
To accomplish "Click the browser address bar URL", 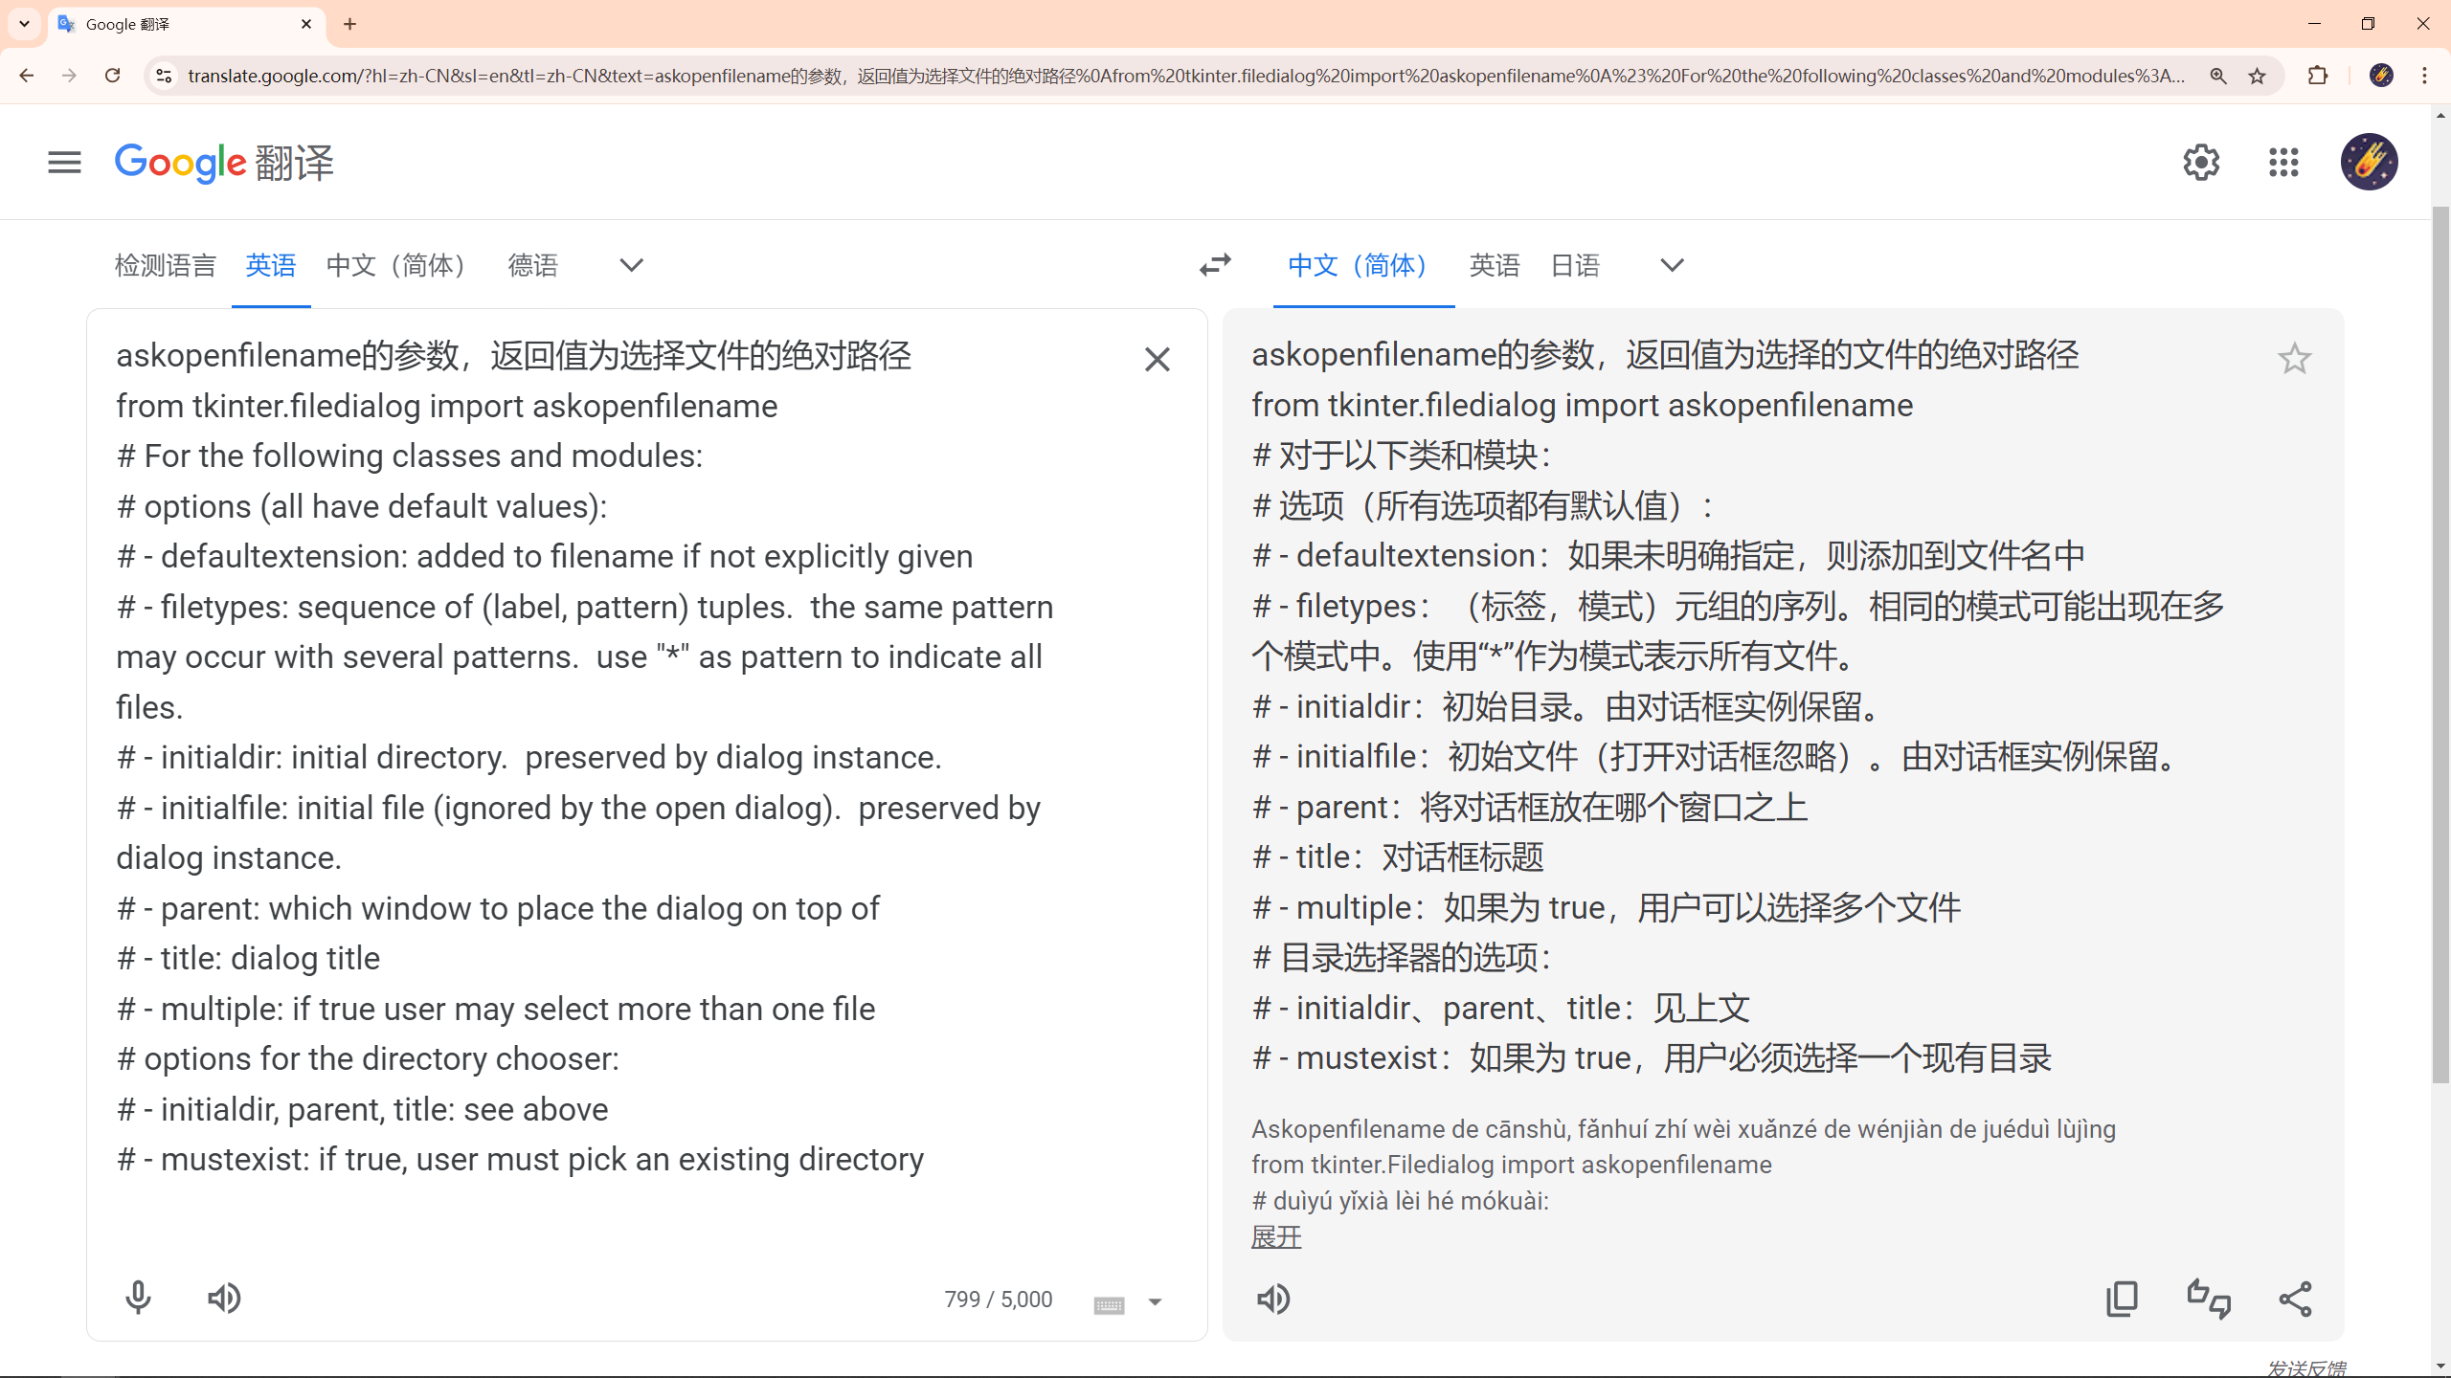I will pyautogui.click(x=1185, y=76).
